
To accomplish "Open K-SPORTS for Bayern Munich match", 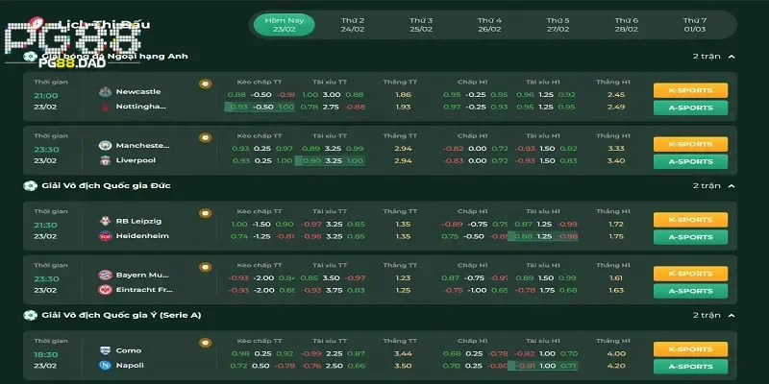I will coord(690,274).
